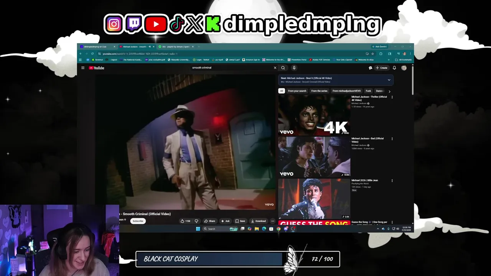
Task: Play the Thriller 4K video thumbnail
Action: pos(314,115)
